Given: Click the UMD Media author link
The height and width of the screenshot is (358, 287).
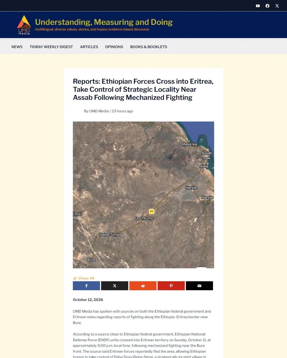Looking at the screenshot, I should (x=99, y=111).
